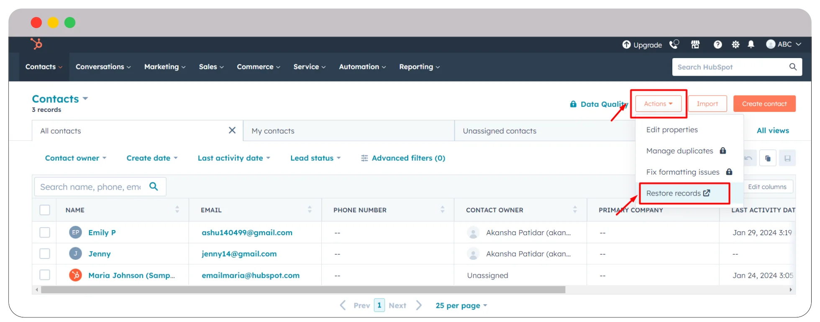Click the Import button
Image resolution: width=820 pixels, height=322 pixels.
click(707, 104)
